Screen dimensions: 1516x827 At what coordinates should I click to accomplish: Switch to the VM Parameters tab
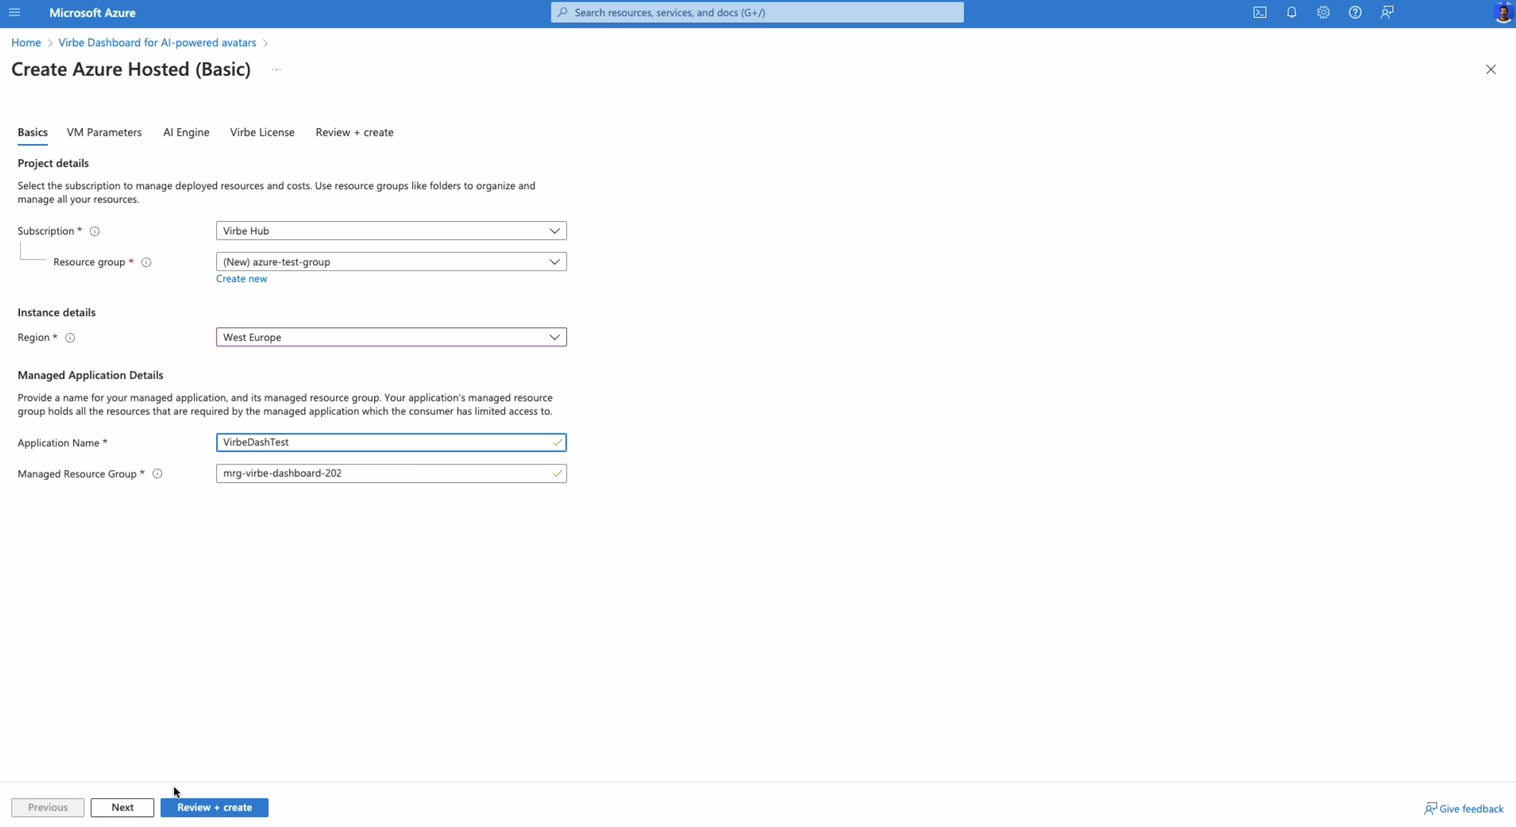(104, 132)
